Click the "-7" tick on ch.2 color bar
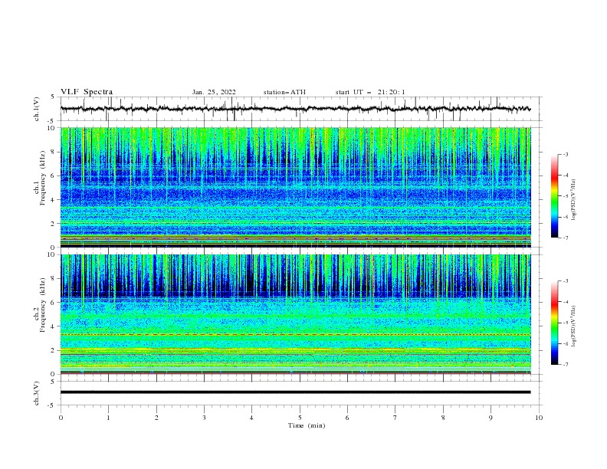Screen dimensions: 607x469 565,364
